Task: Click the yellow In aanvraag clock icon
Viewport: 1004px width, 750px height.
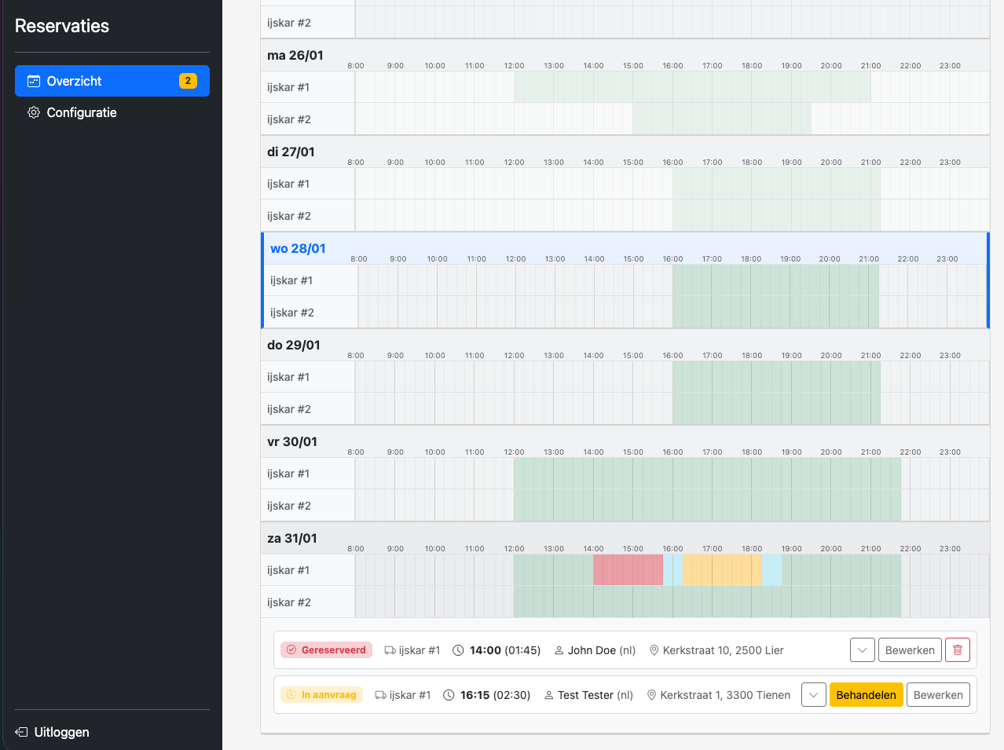Action: point(291,695)
